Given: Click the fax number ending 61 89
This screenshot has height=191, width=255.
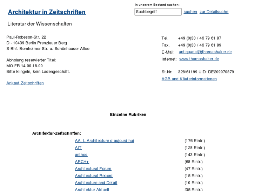Looking at the screenshot, I should [200, 45].
